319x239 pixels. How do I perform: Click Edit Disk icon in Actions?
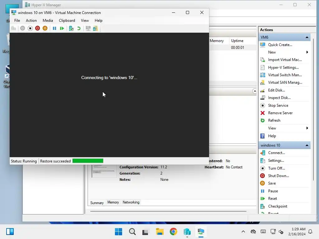point(263,90)
